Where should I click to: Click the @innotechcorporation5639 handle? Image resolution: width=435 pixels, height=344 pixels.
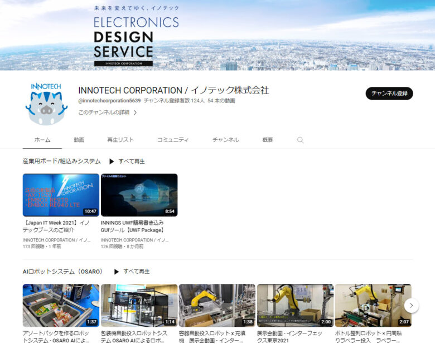(109, 101)
